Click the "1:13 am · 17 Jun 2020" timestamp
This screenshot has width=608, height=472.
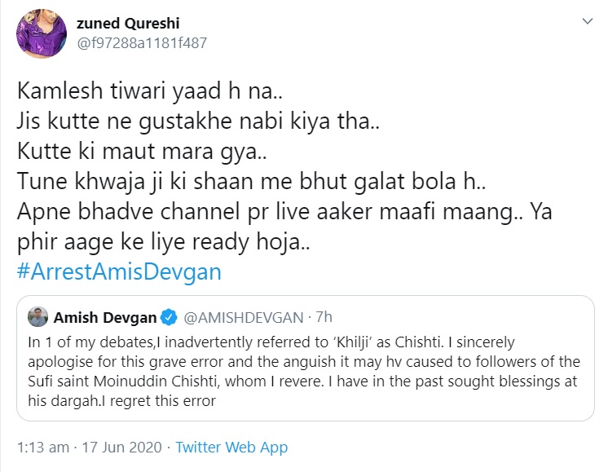pyautogui.click(x=90, y=448)
